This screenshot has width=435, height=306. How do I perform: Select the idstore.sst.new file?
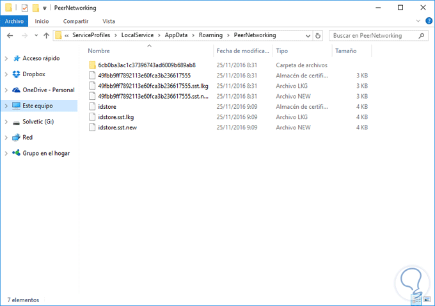pyautogui.click(x=117, y=128)
